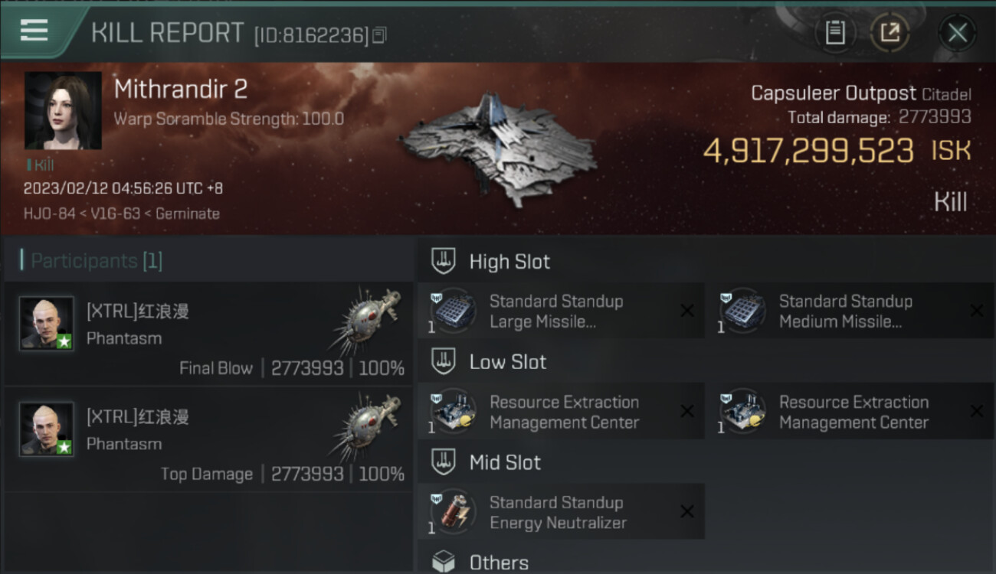Open the HJO-84 location link
996x574 pixels.
click(49, 214)
